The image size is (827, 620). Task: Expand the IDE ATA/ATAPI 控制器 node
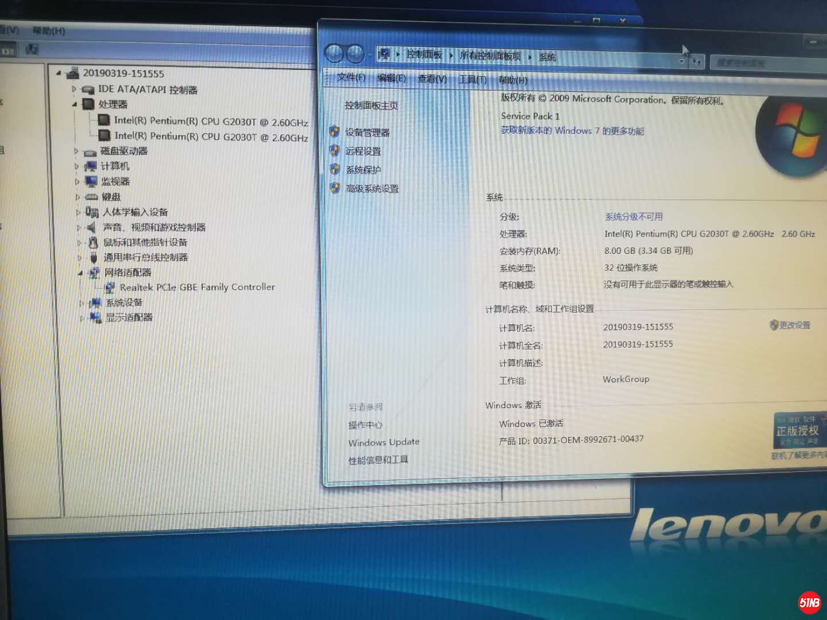pyautogui.click(x=74, y=89)
